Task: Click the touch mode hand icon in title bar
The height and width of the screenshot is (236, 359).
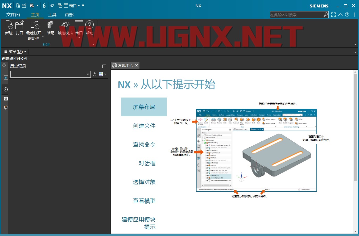Action: tap(52, 6)
